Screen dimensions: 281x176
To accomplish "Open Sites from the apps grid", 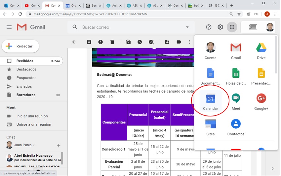I will [x=210, y=127].
